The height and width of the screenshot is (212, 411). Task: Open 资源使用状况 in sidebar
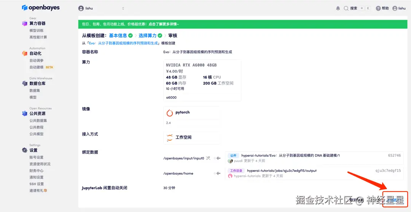tap(40, 164)
